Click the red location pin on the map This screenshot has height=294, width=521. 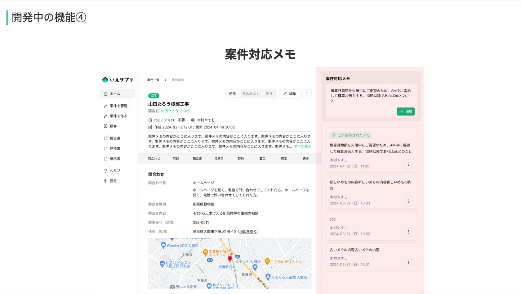point(230,259)
